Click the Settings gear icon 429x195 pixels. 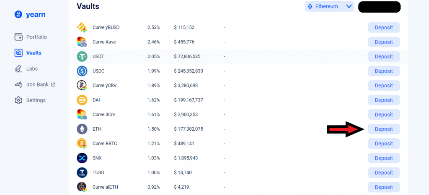[x=18, y=100]
